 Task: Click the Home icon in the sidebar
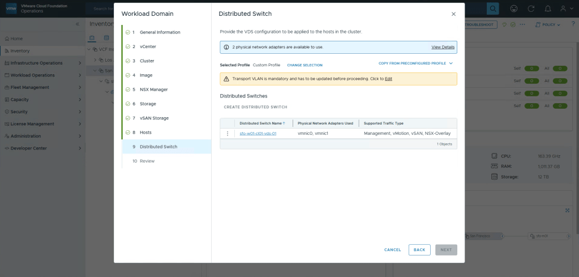tap(6, 39)
